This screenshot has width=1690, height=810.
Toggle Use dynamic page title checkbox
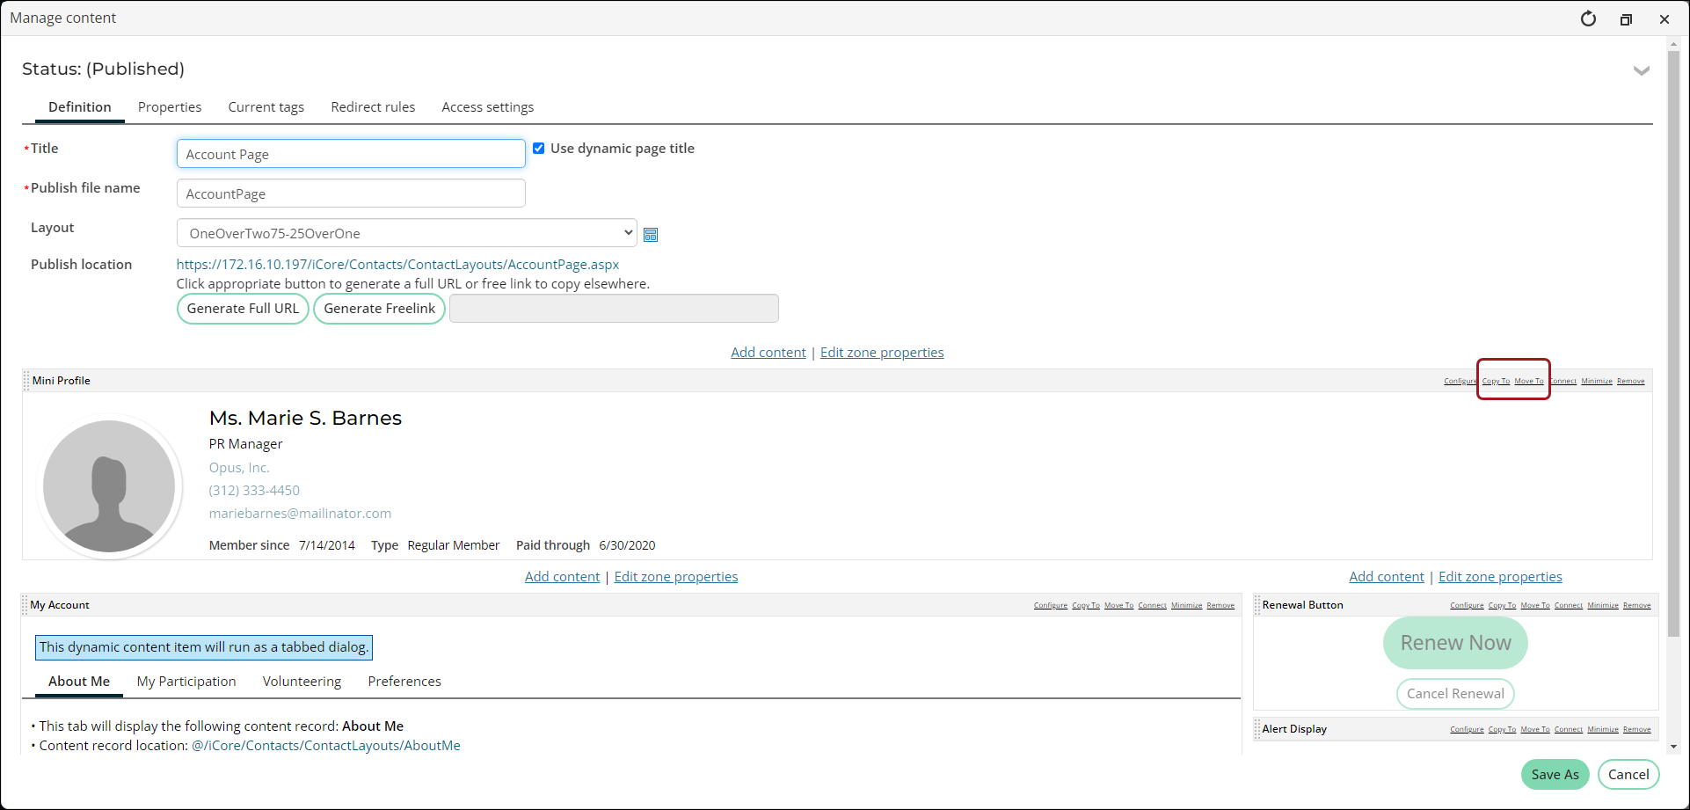(539, 149)
